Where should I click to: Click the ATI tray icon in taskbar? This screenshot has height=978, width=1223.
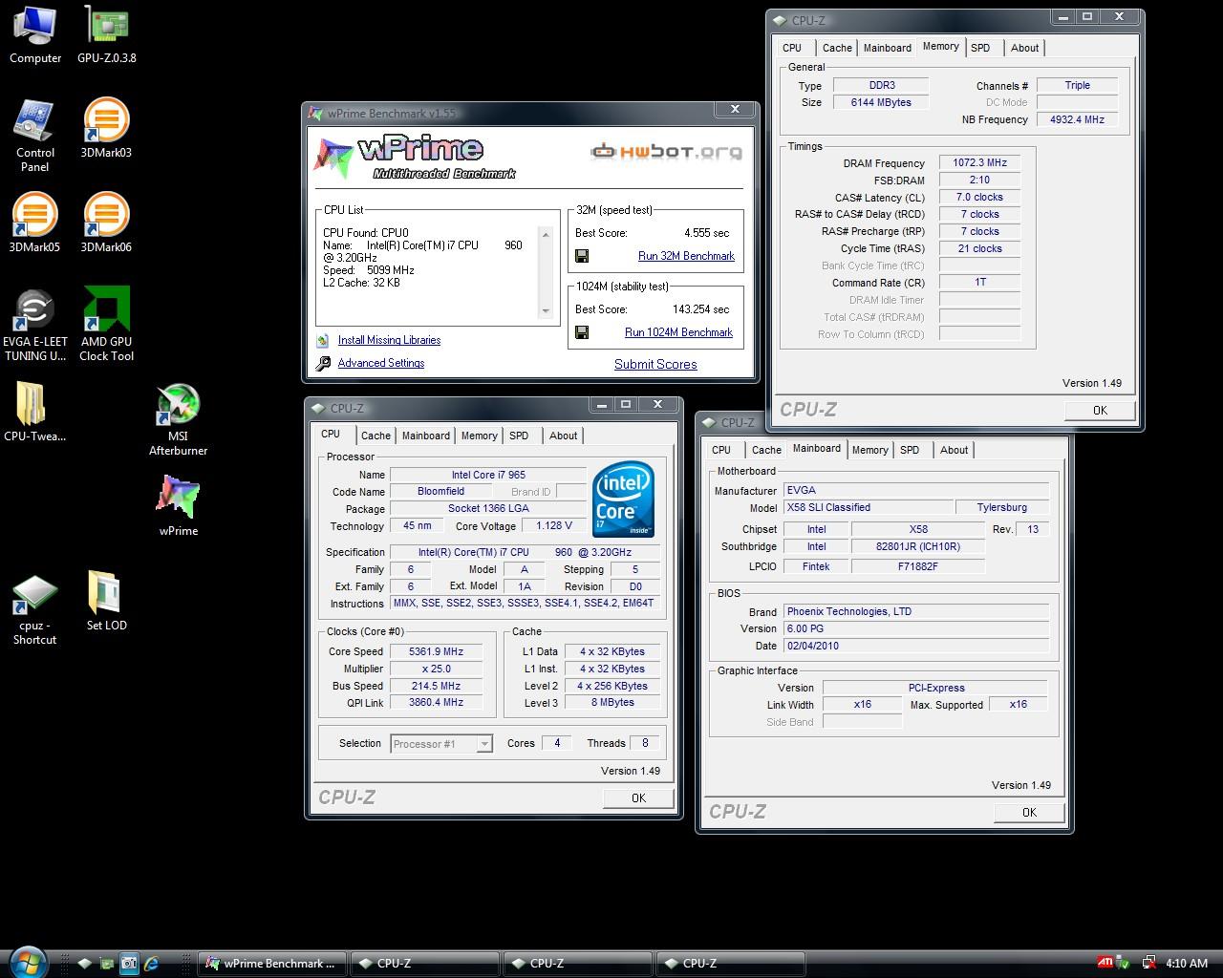tap(1105, 963)
